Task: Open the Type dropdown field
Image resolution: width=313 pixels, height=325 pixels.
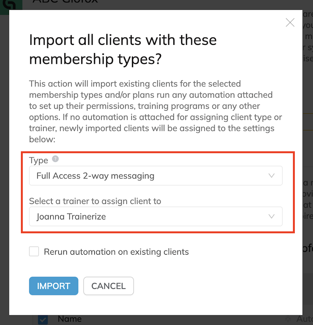Action: pos(156,176)
